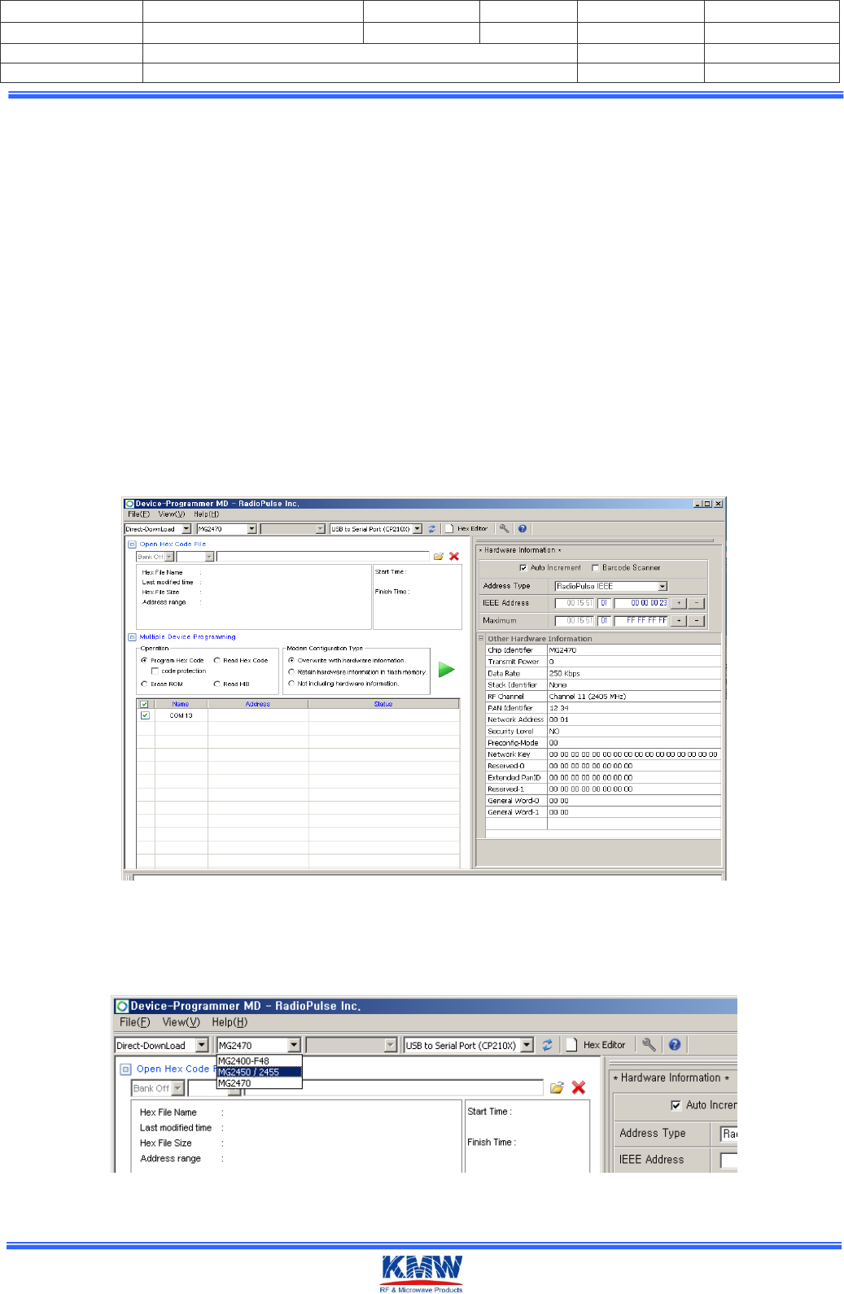This screenshot has height=1294, width=844.
Task: Select Not including hardware information option
Action: click(291, 684)
